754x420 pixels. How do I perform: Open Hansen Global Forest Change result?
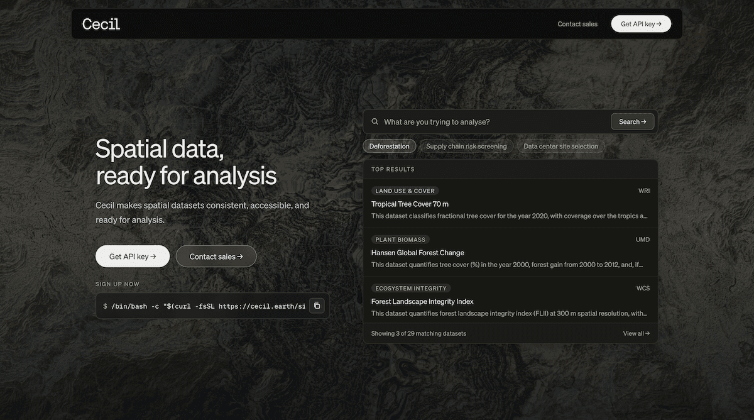[510, 252]
